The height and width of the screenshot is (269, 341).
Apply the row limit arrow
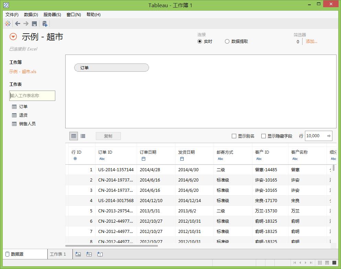coord(329,136)
